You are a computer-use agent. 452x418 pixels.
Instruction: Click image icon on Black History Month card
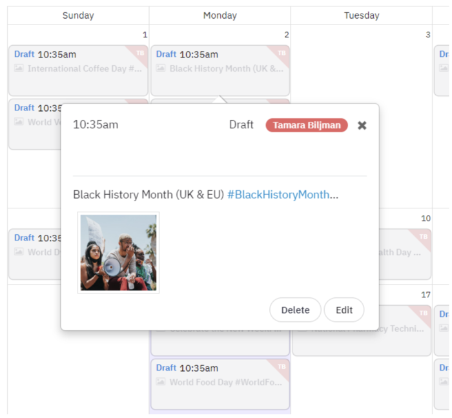point(161,68)
